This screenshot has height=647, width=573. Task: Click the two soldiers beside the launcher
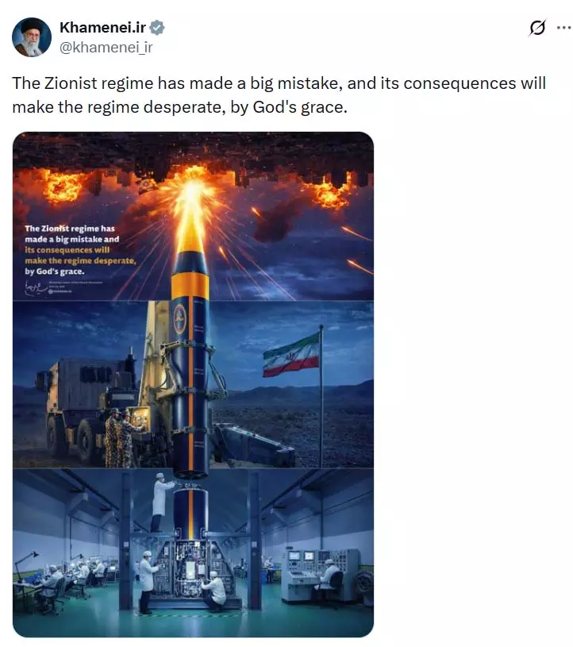[120, 437]
